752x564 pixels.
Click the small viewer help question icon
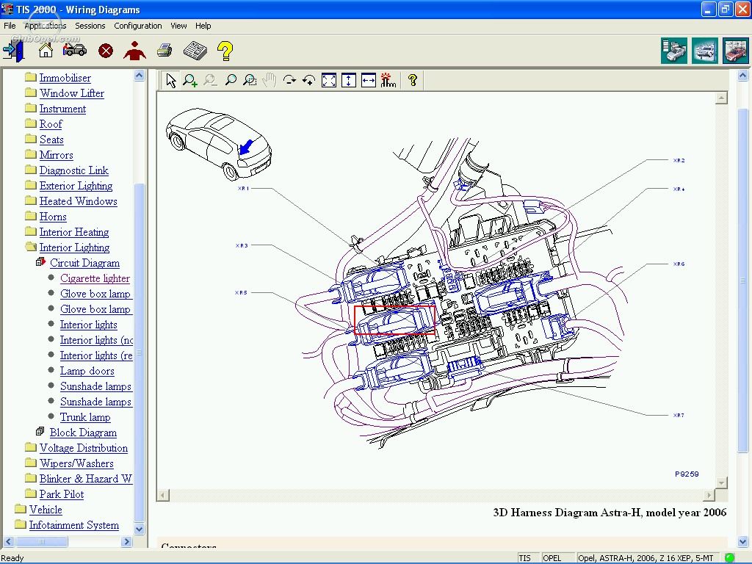tap(413, 80)
